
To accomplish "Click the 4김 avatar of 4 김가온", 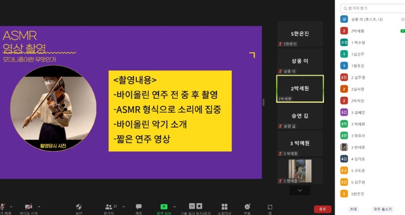I will 344,159.
